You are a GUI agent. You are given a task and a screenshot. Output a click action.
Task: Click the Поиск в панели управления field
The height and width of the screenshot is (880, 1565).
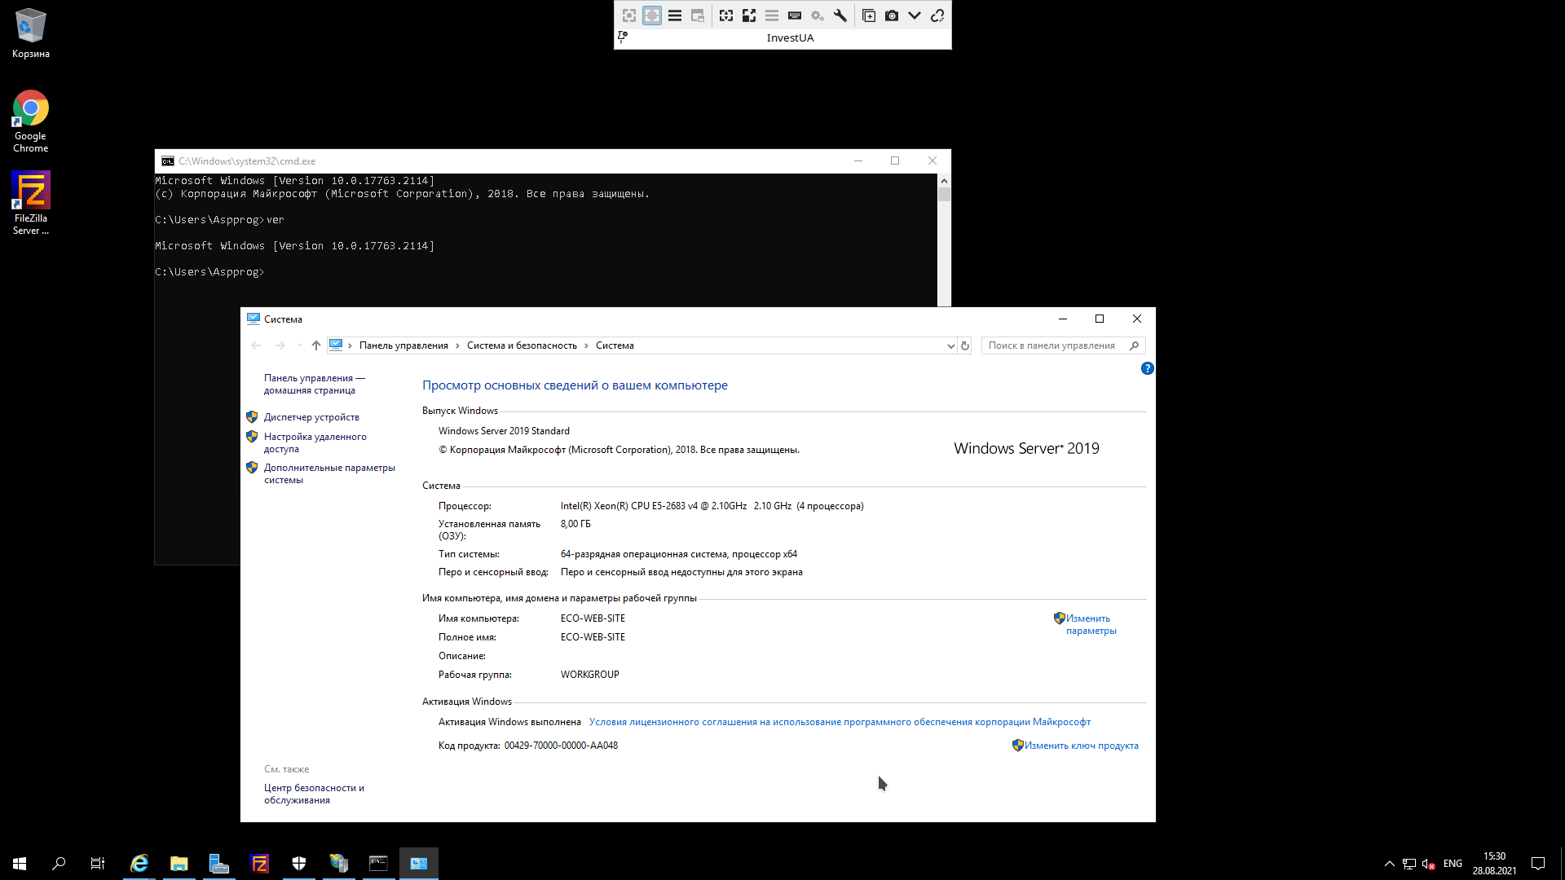(1051, 345)
